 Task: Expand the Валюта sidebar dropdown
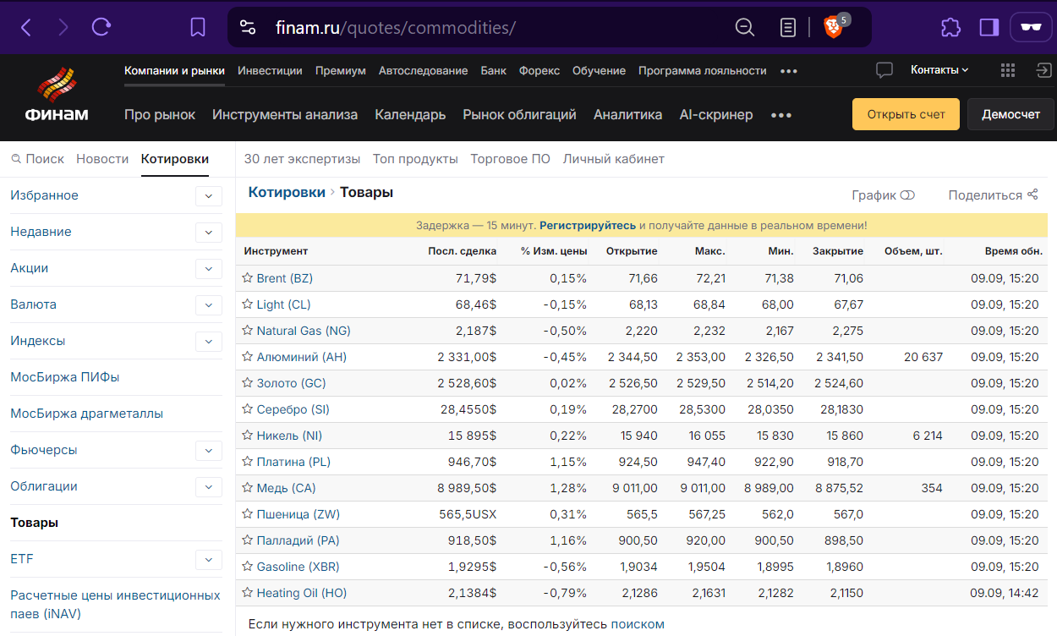[208, 305]
